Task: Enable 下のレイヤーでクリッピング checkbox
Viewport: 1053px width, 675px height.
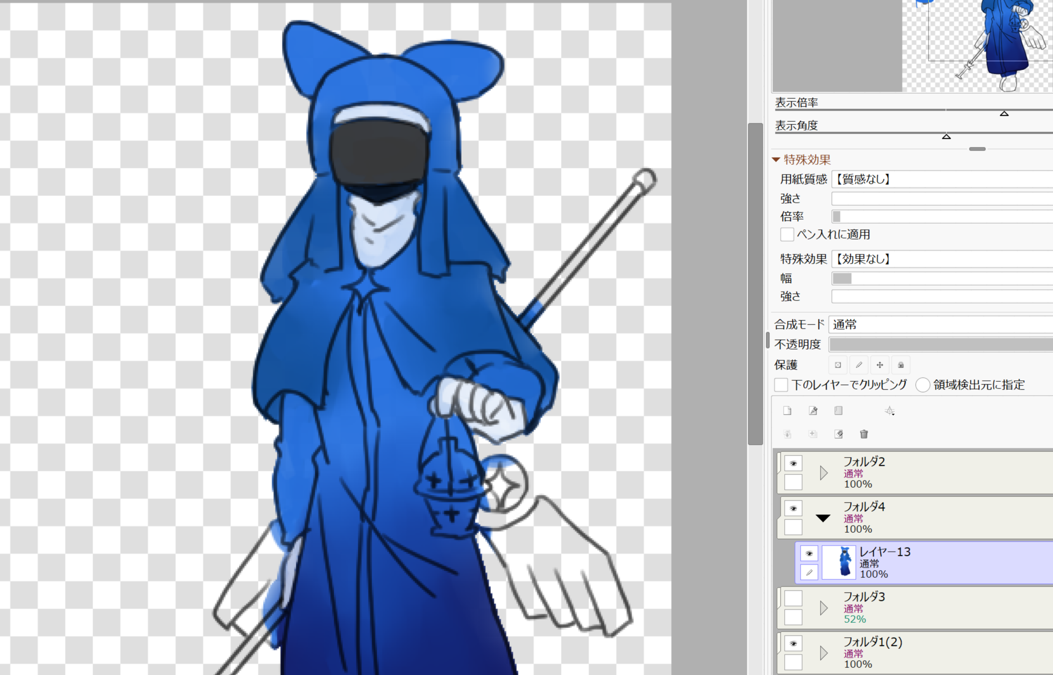Action: (781, 385)
